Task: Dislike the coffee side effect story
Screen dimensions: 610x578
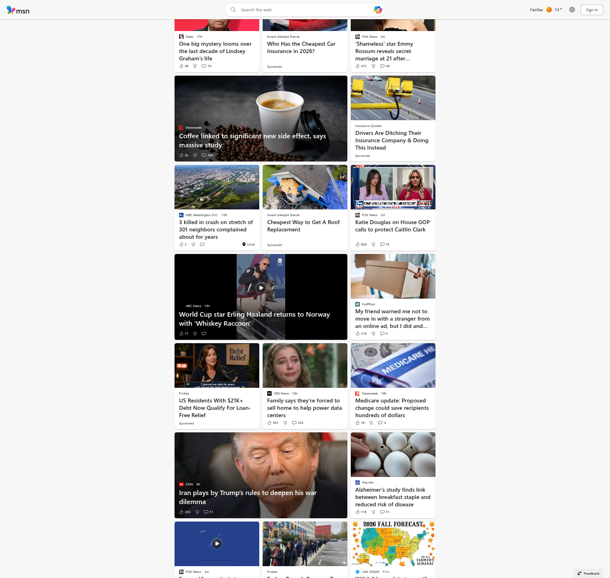Action: (195, 155)
